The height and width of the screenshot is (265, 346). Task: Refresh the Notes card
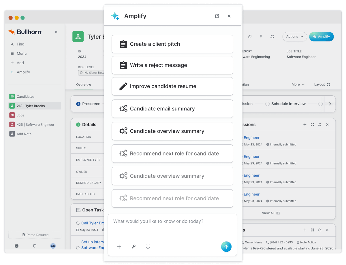click(320, 230)
